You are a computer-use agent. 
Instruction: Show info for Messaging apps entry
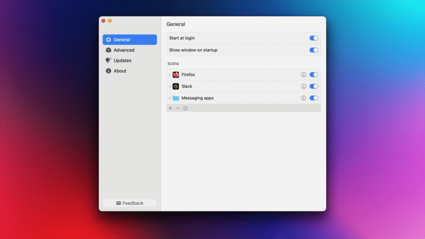pyautogui.click(x=303, y=98)
